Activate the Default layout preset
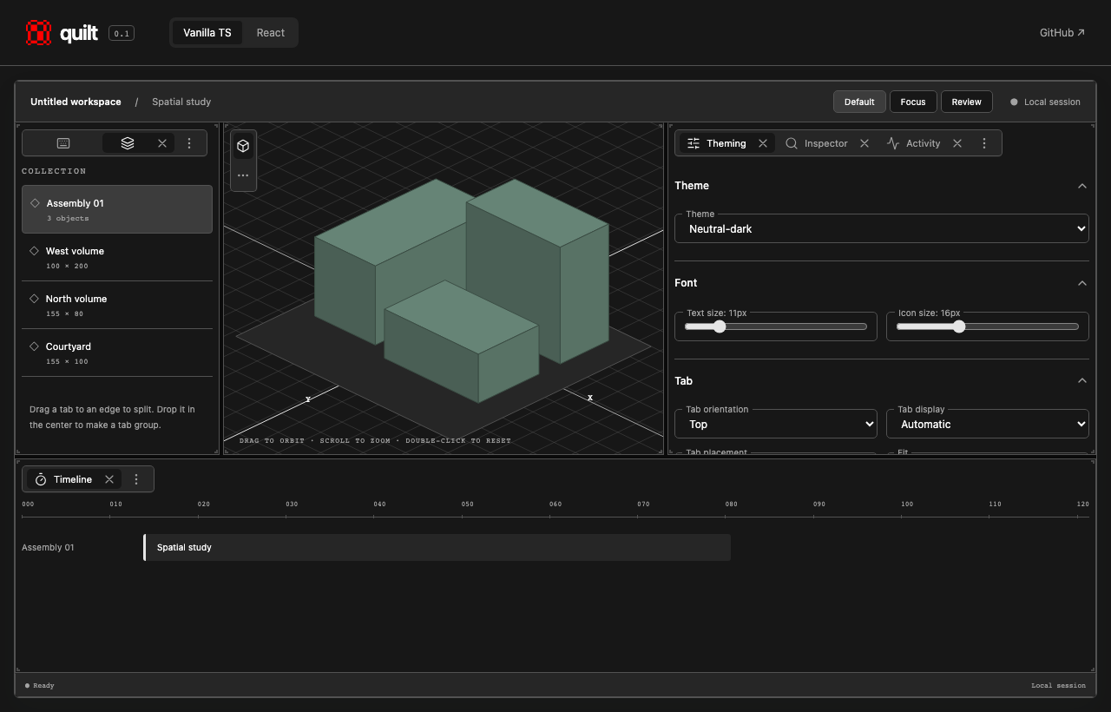 (859, 102)
